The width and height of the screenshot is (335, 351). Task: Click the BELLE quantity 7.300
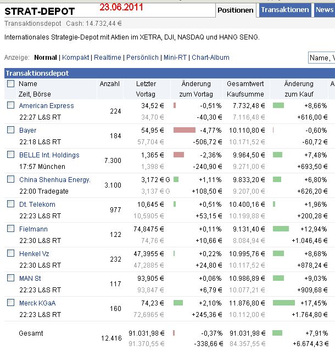(113, 161)
